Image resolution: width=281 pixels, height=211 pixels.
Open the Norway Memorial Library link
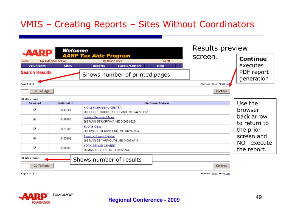point(99,117)
